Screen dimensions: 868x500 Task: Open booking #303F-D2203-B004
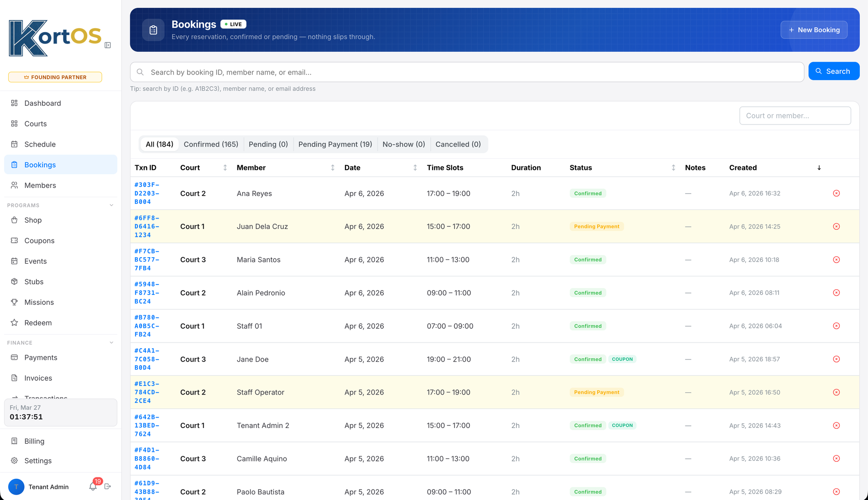(147, 193)
